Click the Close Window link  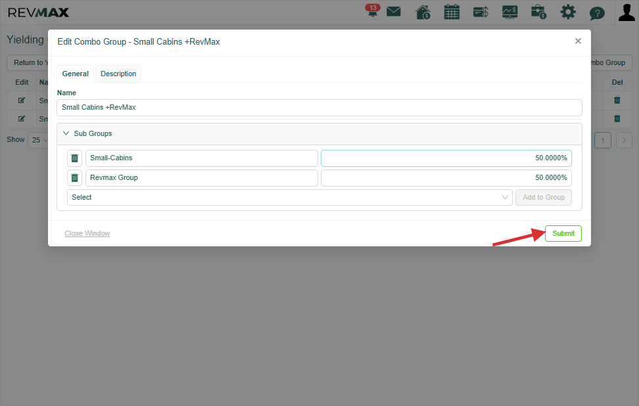[x=87, y=233]
